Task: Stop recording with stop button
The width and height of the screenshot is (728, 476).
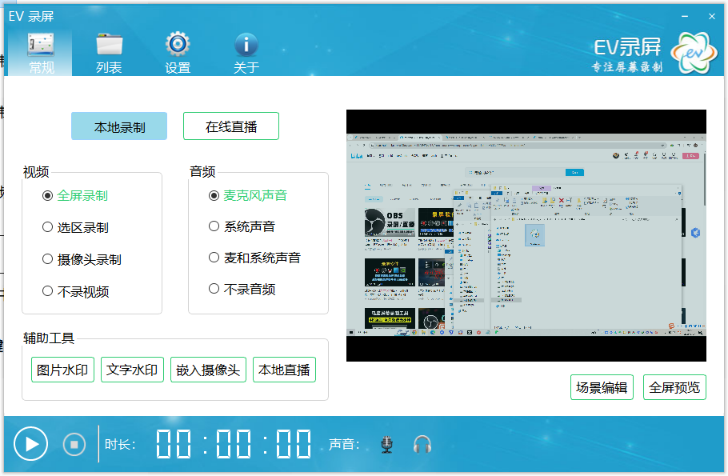Action: coord(74,445)
